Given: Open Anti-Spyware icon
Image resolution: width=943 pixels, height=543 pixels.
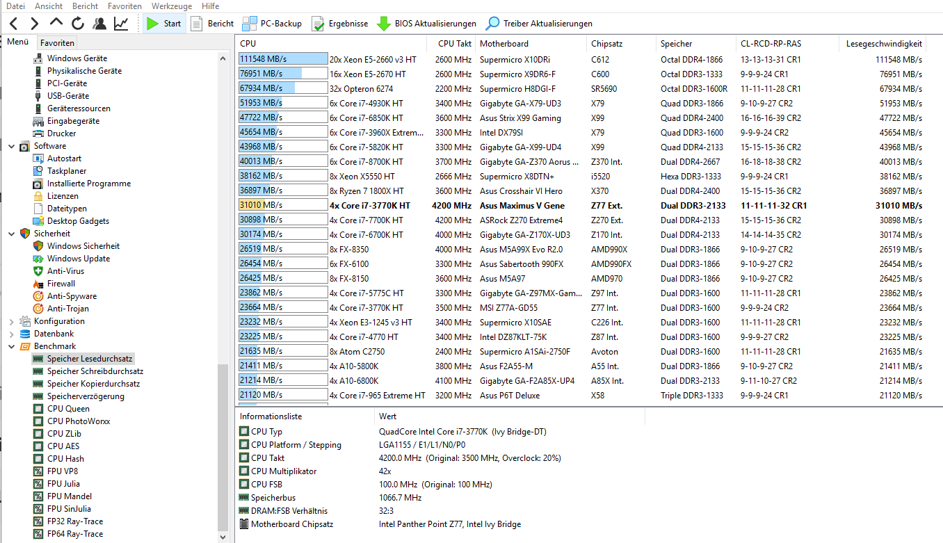Looking at the screenshot, I should (x=38, y=296).
